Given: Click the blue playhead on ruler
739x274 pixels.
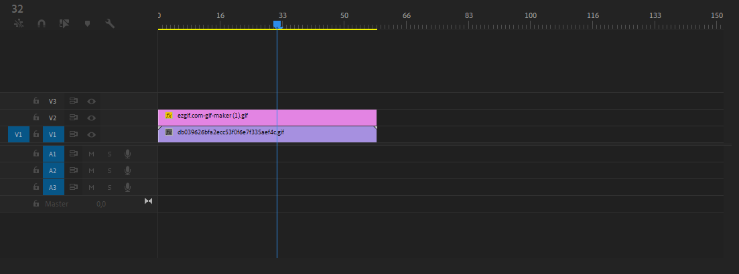Looking at the screenshot, I should pos(277,24).
